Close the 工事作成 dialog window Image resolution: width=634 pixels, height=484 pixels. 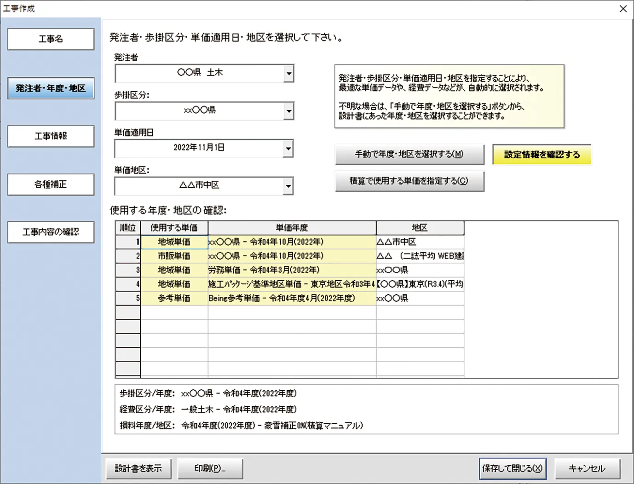coord(623,9)
